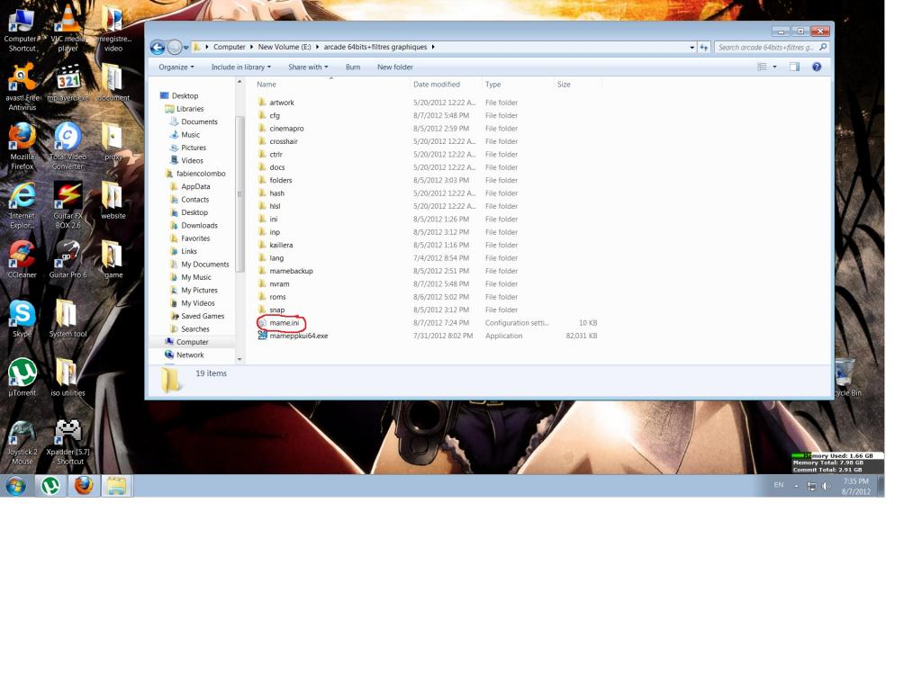This screenshot has height=691, width=922.
Task: Click Computer breadcrumb in address bar
Action: click(x=229, y=47)
